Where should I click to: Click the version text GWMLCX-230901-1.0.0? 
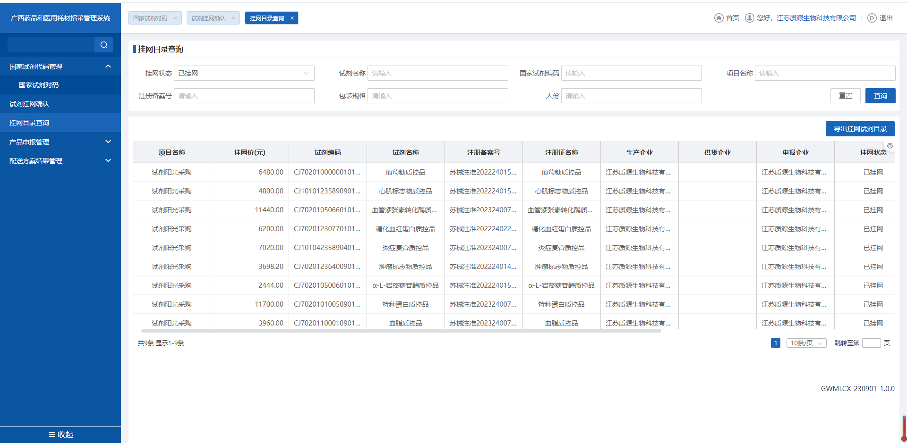[x=857, y=389]
